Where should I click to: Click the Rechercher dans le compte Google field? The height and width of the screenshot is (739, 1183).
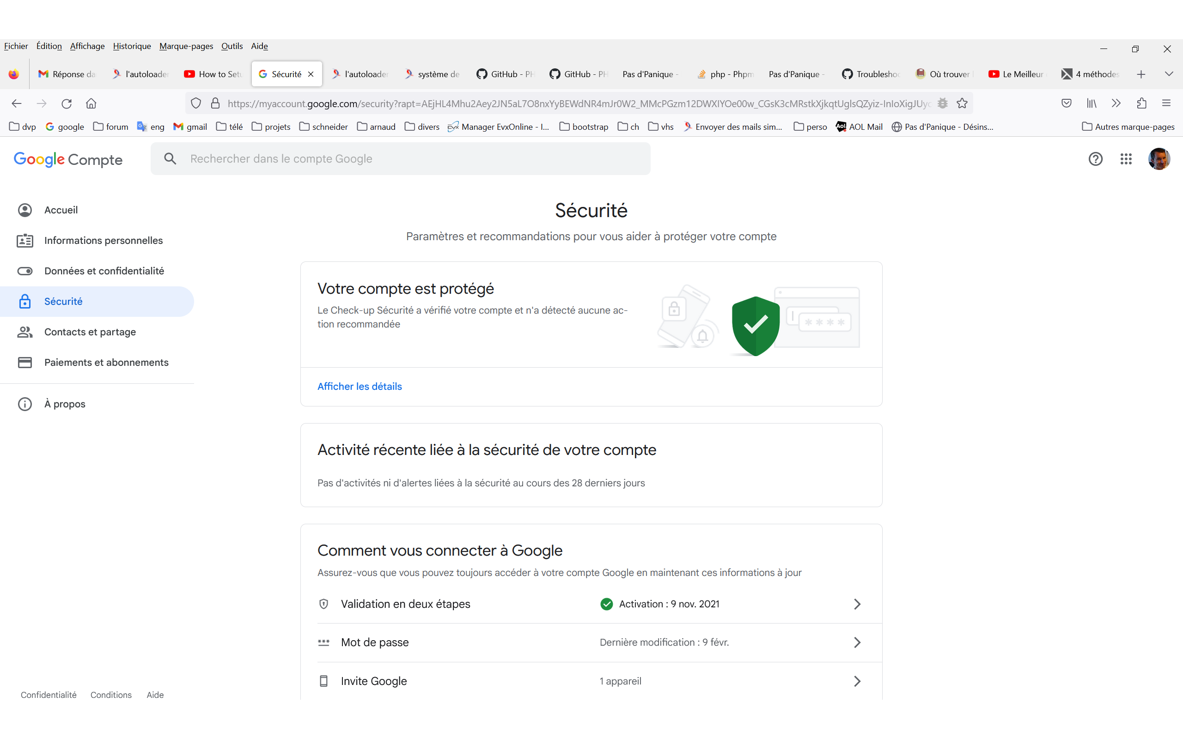[x=400, y=159]
